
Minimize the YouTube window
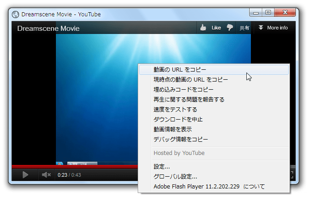pos(256,13)
